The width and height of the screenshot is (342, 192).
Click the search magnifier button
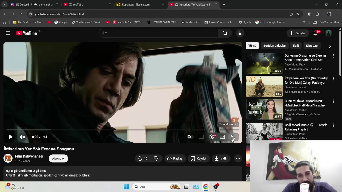pyautogui.click(x=225, y=33)
